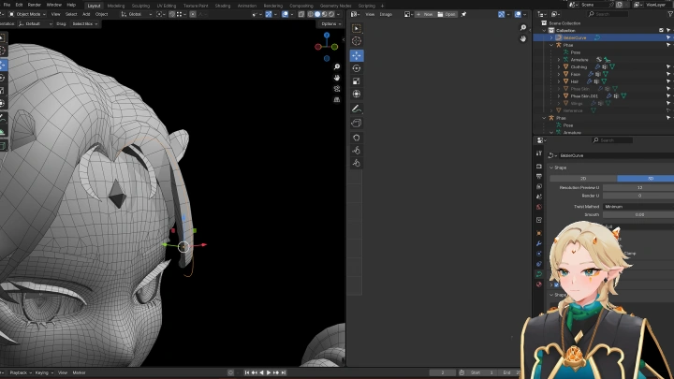Switch to solid viewport shading
The height and width of the screenshot is (379, 674).
317,14
